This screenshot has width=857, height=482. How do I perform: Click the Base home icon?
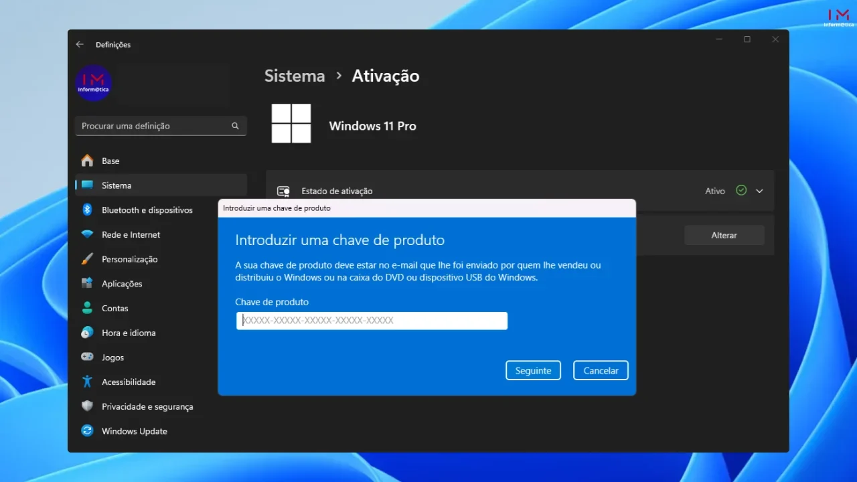pos(87,161)
